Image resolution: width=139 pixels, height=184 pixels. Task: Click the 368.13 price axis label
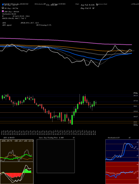(135, 96)
